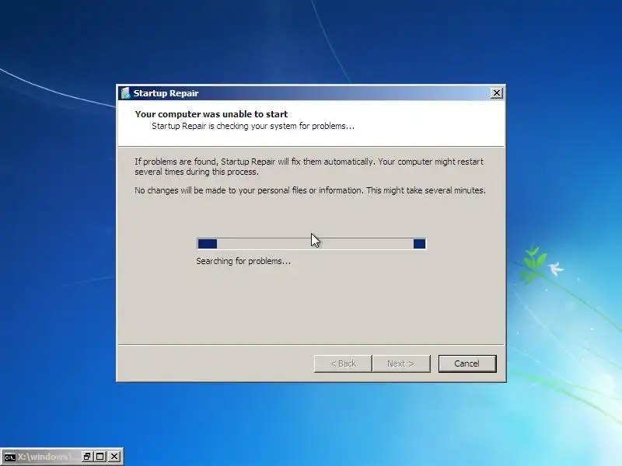Close the minimized X:\windows command window
This screenshot has width=622, height=466.
point(114,457)
